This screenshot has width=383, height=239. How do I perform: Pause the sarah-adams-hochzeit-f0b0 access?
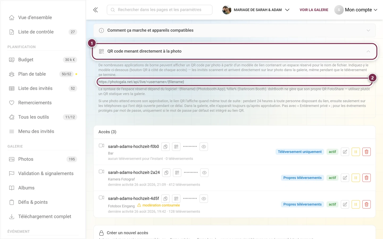(356, 152)
